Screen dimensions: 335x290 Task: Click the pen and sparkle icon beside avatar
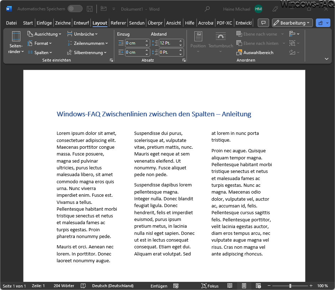[x=275, y=9]
